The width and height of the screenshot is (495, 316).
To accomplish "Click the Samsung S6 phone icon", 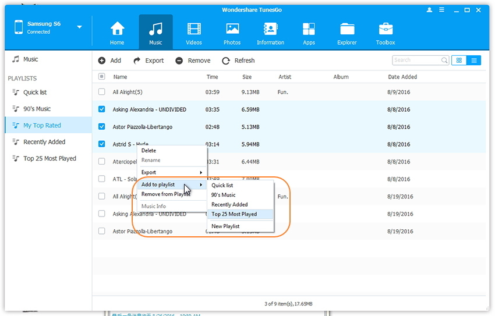I will pyautogui.click(x=19, y=27).
